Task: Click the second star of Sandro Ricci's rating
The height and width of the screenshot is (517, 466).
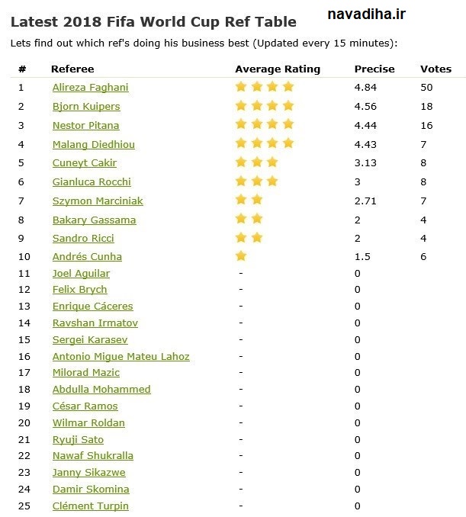Action: pos(257,238)
